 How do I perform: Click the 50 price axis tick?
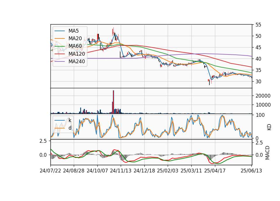click(x=258, y=36)
